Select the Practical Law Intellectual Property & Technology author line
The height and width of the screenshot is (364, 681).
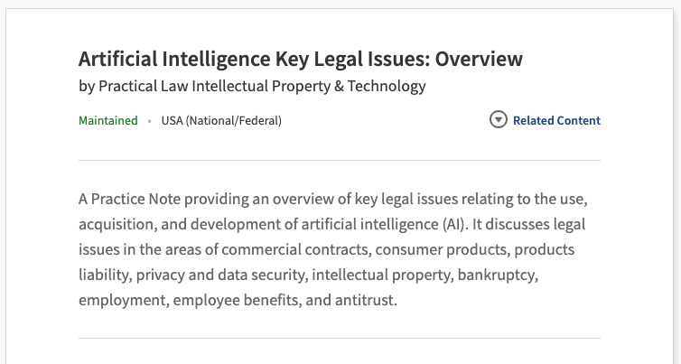pos(252,87)
